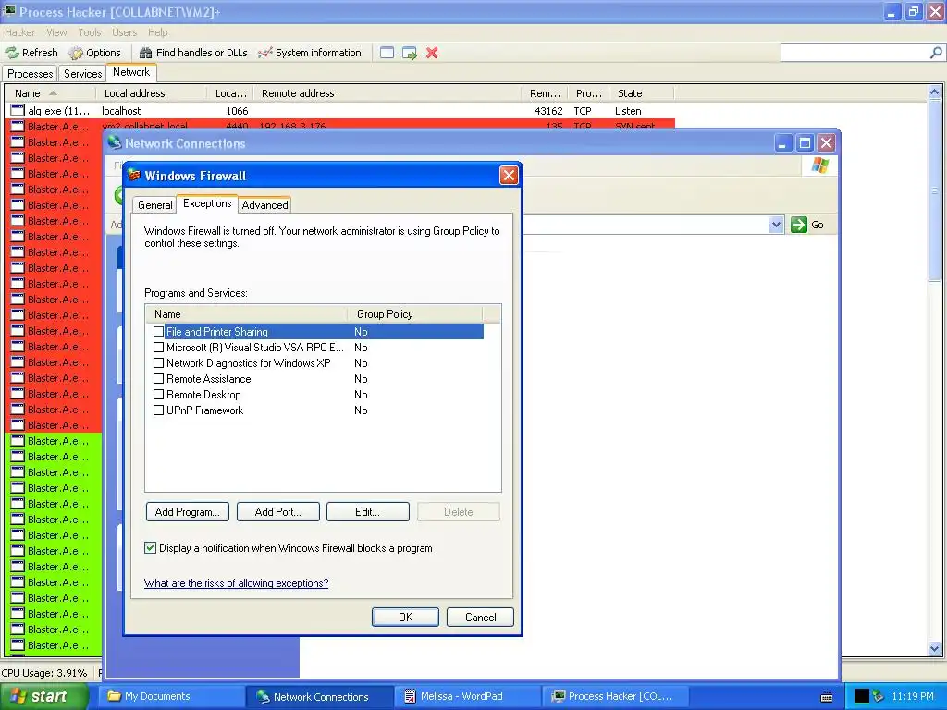The height and width of the screenshot is (710, 947).
Task: Sort by Remote address column header
Action: tap(387, 93)
